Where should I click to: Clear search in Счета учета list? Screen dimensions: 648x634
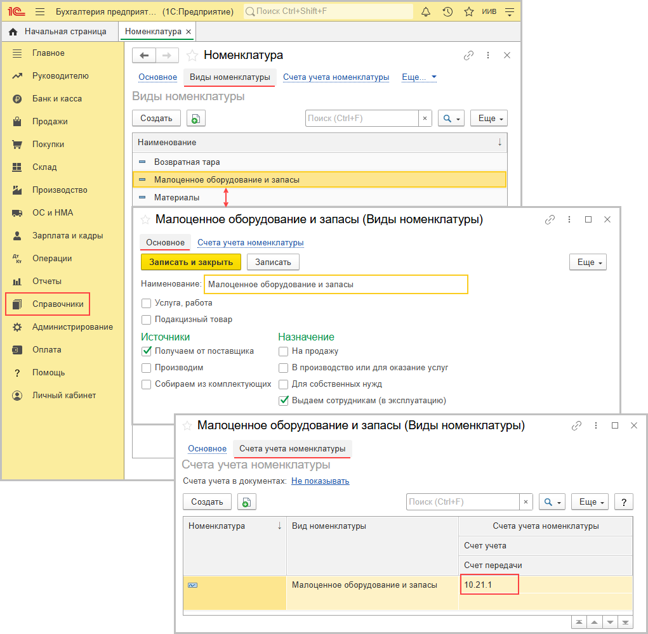tap(526, 502)
